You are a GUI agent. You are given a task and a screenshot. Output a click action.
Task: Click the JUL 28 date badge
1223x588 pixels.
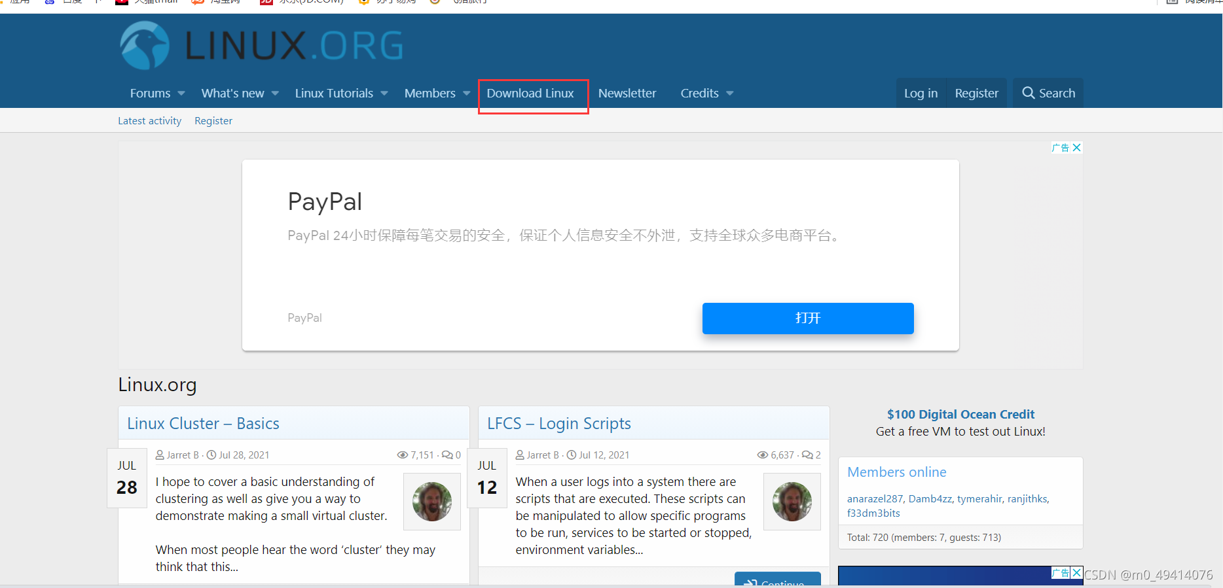[x=127, y=478]
